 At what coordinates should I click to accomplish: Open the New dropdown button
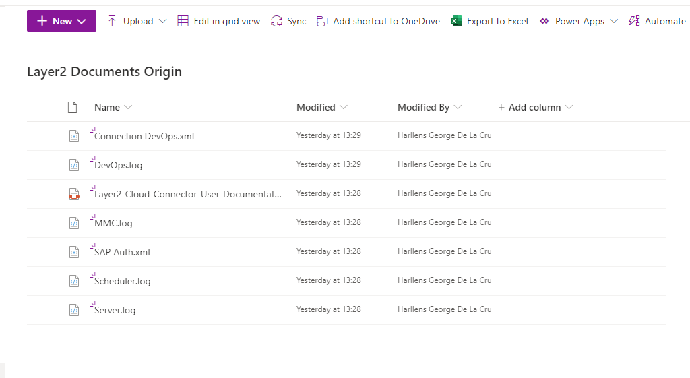tap(61, 21)
